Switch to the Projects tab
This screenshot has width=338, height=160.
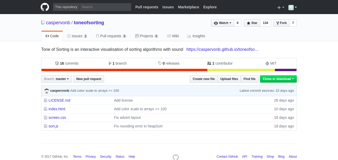[x=147, y=36]
